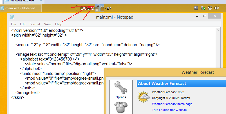
Task: Click the toolbar grip handle before DEMO
Action: [x=77, y=8]
